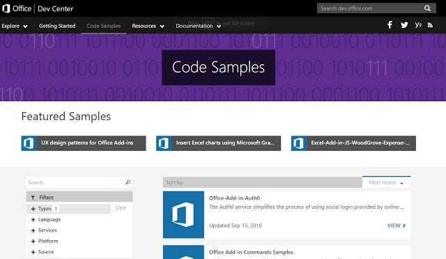Open the Office-Add-in-Auth0 sample thumbnail
The height and width of the screenshot is (259, 446).
[x=183, y=214]
